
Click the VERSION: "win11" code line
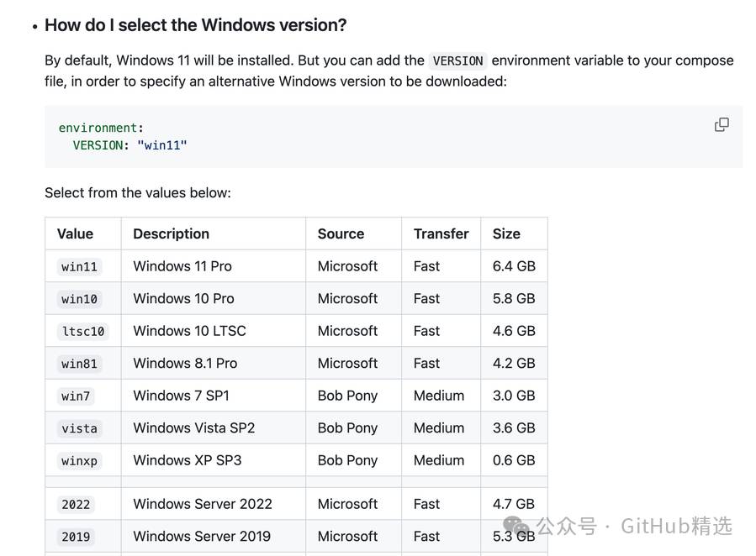point(130,145)
